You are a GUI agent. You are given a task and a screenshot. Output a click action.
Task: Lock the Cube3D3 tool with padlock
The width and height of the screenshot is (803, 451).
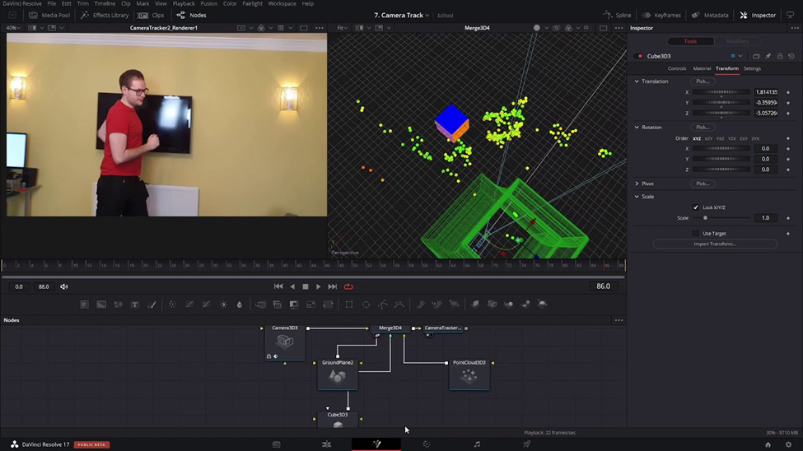(780, 56)
